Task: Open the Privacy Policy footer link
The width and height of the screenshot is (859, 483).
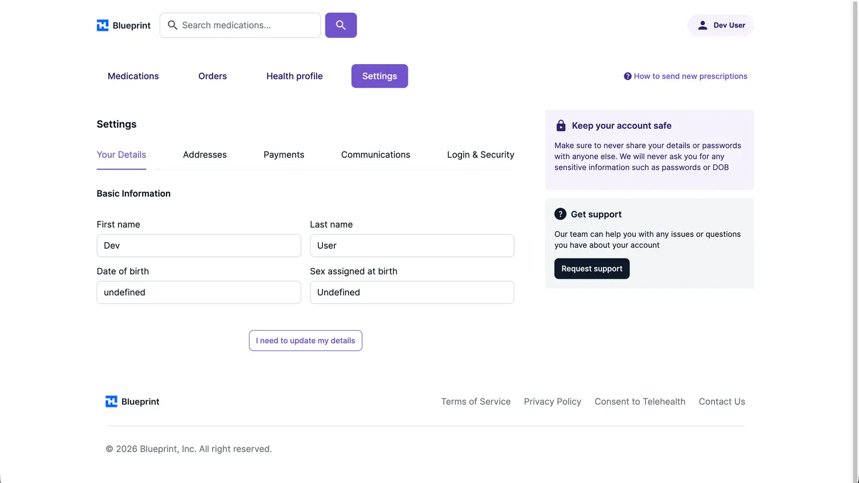Action: [552, 402]
